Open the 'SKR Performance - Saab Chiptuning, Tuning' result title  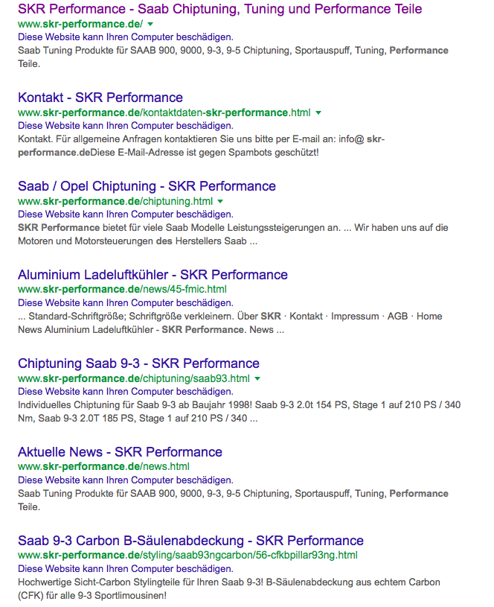tap(219, 9)
